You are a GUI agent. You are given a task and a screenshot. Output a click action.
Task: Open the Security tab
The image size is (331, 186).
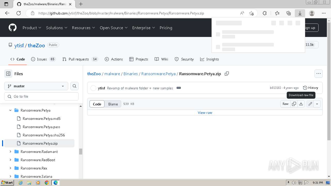tap(184, 59)
